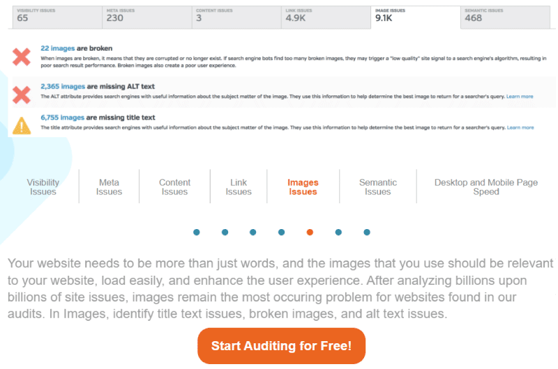
Task: Open the 2,365 images link
Action: [63, 86]
